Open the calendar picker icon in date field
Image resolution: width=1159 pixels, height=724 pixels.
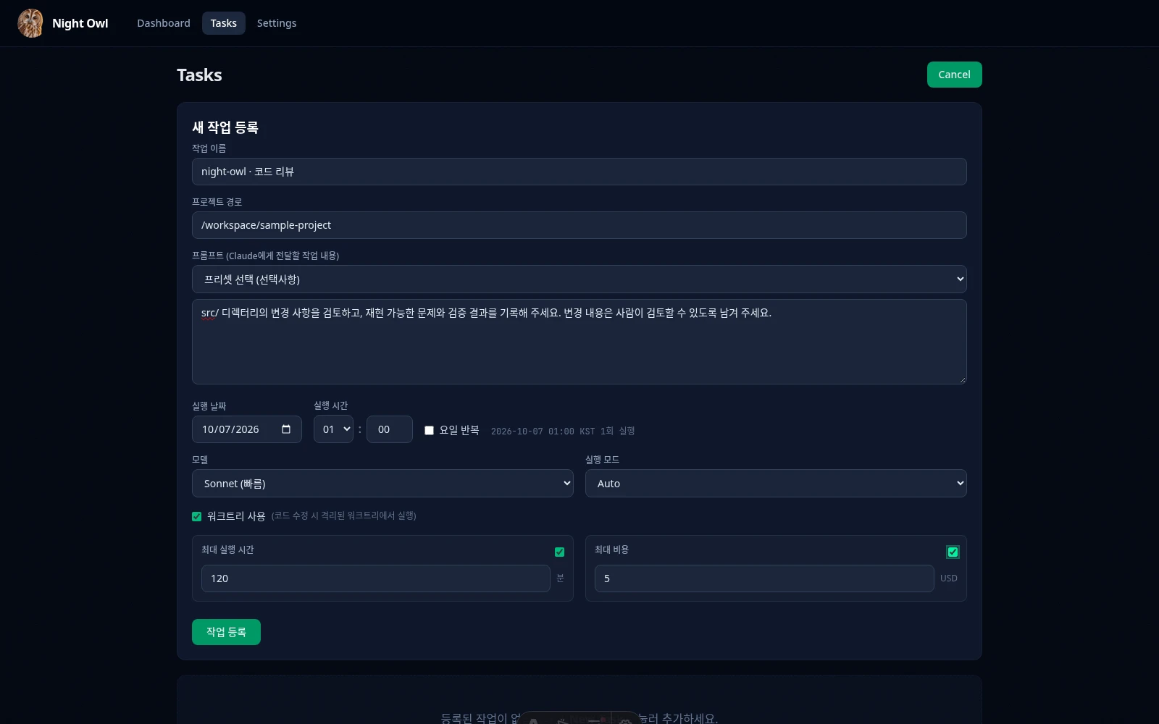click(x=286, y=429)
